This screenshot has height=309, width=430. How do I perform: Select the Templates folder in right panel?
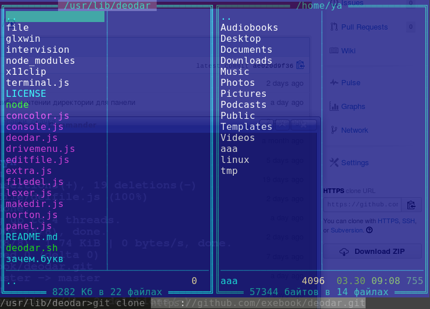point(247,126)
